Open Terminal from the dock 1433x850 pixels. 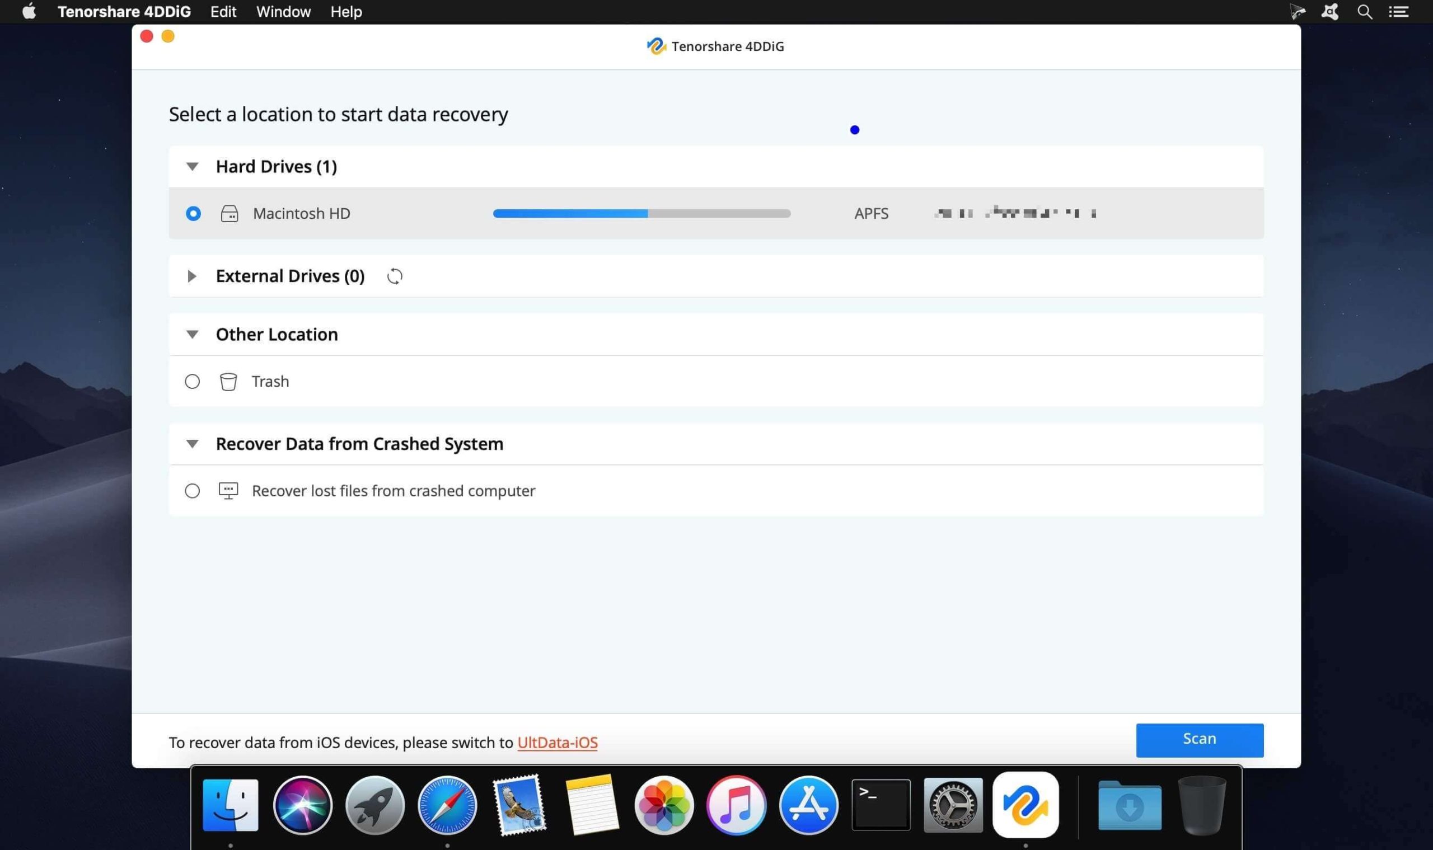click(x=881, y=805)
